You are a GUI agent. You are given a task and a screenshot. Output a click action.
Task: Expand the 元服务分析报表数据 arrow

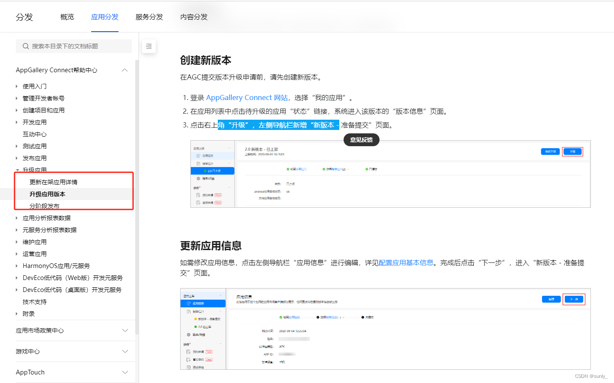(17, 230)
